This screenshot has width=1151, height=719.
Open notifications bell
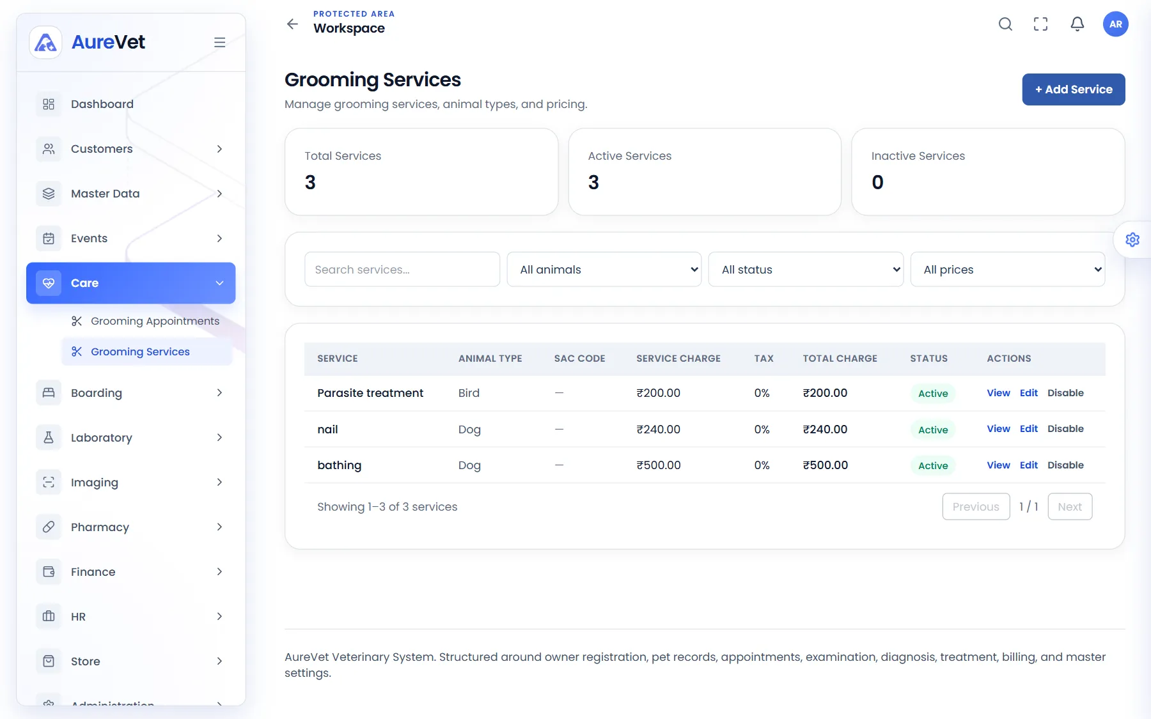(x=1077, y=24)
